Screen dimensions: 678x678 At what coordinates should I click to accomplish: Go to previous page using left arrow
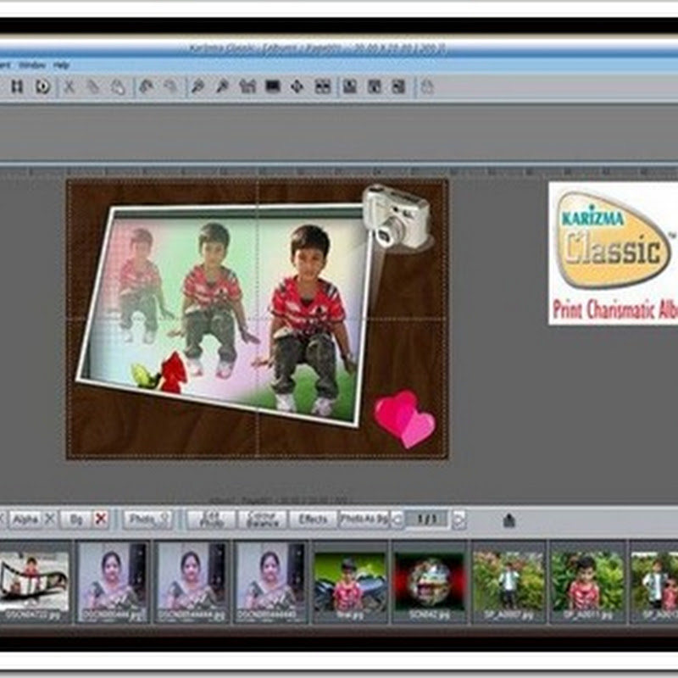coord(397,520)
